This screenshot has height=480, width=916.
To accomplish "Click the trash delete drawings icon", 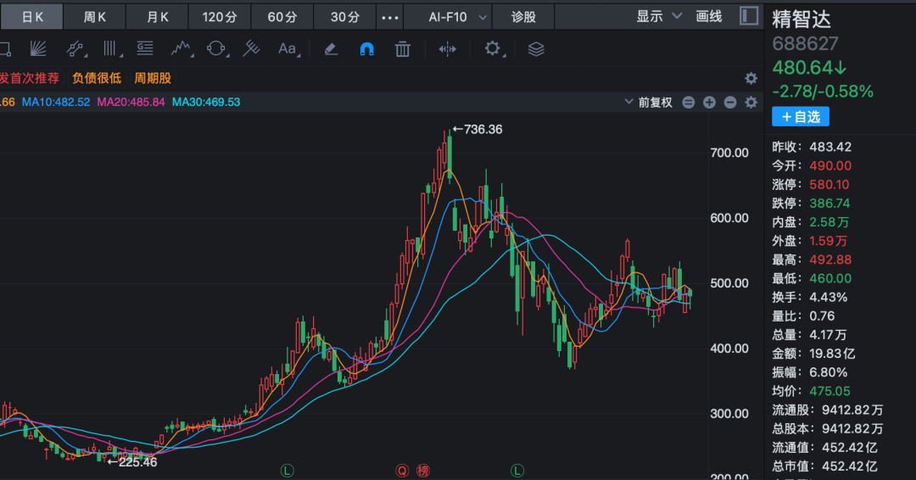I will (403, 49).
